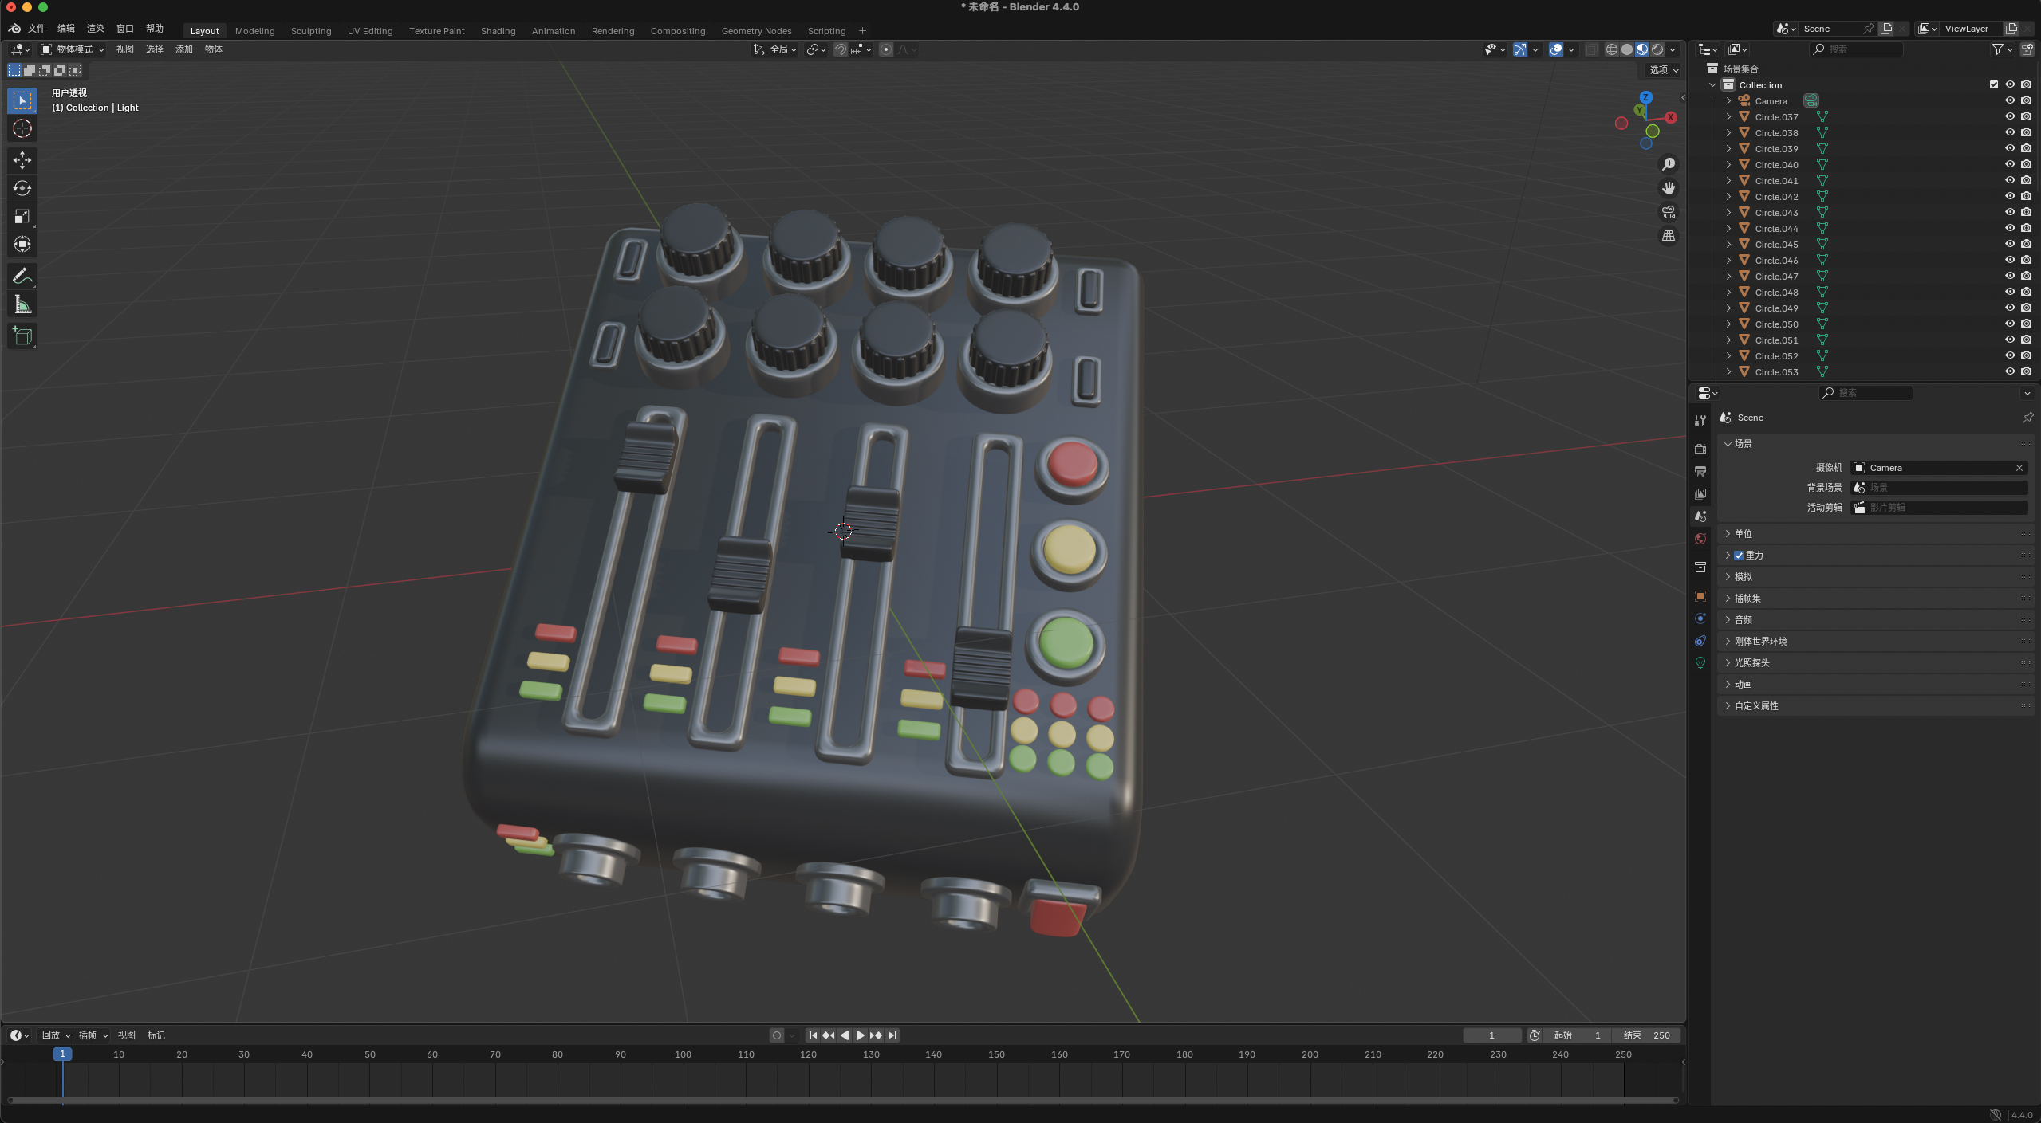Uncheck the 重力 gravity checkbox

1739,556
